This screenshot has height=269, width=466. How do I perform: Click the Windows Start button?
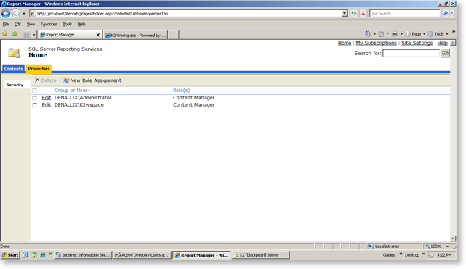pos(10,254)
